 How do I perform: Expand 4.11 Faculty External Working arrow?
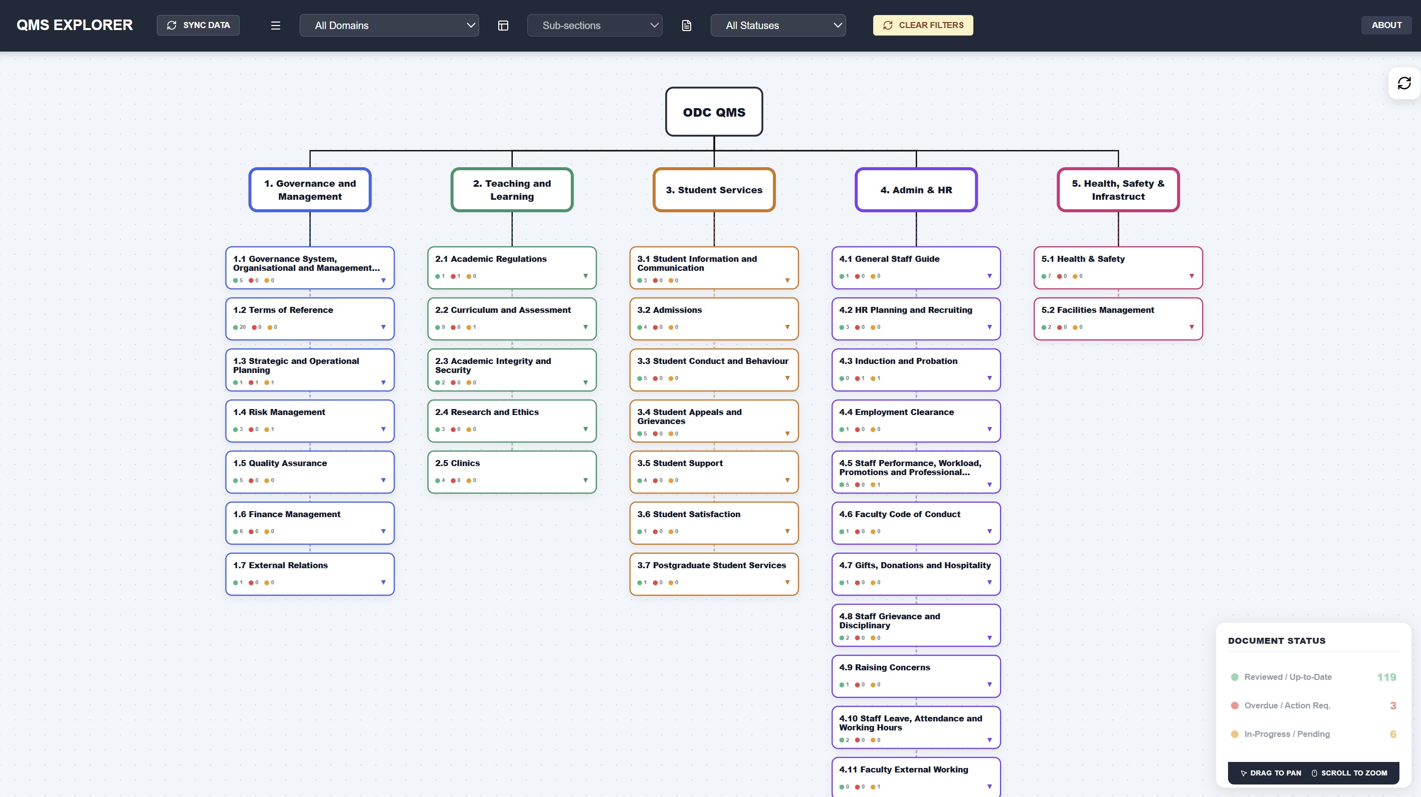click(989, 786)
